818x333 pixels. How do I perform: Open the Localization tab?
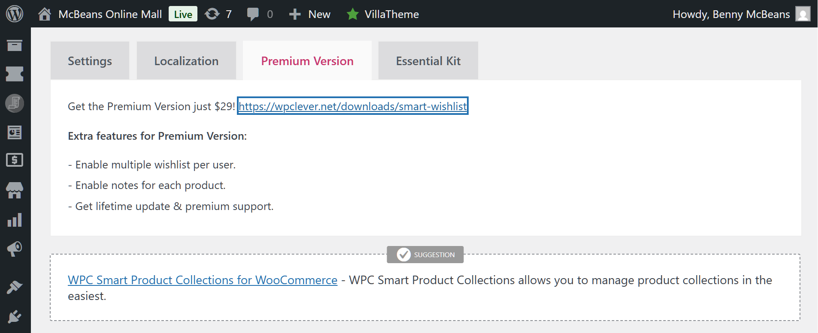pyautogui.click(x=186, y=61)
